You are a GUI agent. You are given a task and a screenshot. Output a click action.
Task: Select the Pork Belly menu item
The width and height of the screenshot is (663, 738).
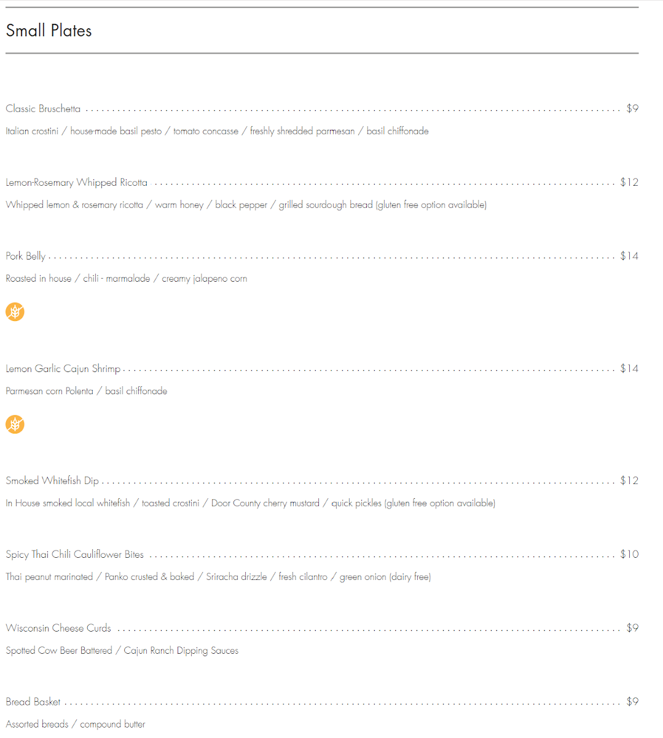pos(26,256)
